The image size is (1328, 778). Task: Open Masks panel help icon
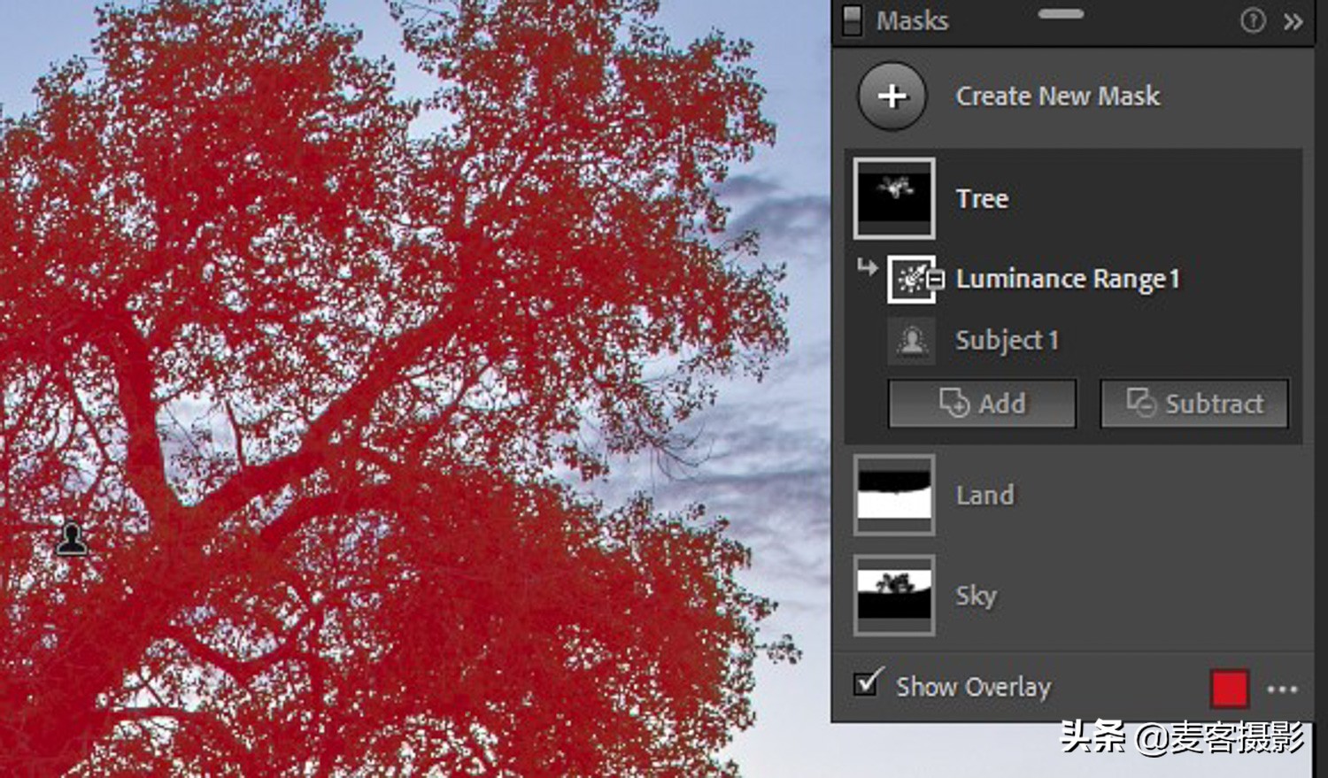pos(1253,20)
